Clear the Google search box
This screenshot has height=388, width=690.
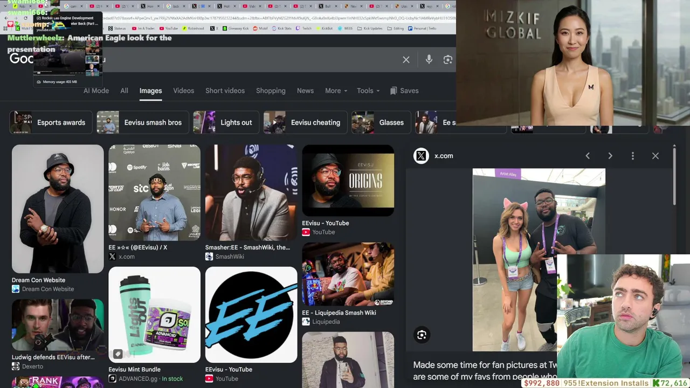click(406, 60)
